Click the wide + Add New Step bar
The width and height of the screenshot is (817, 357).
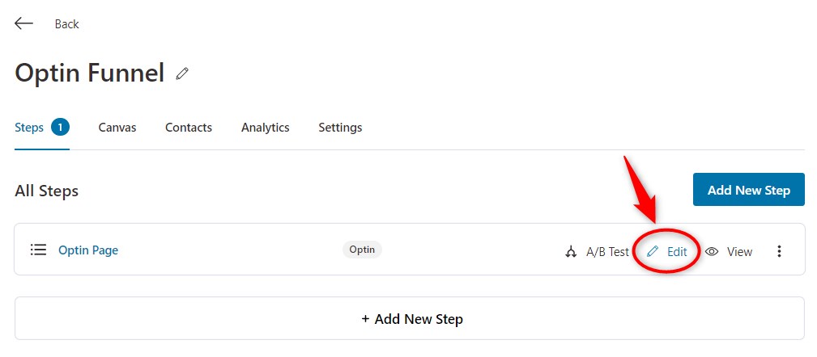[410, 318]
